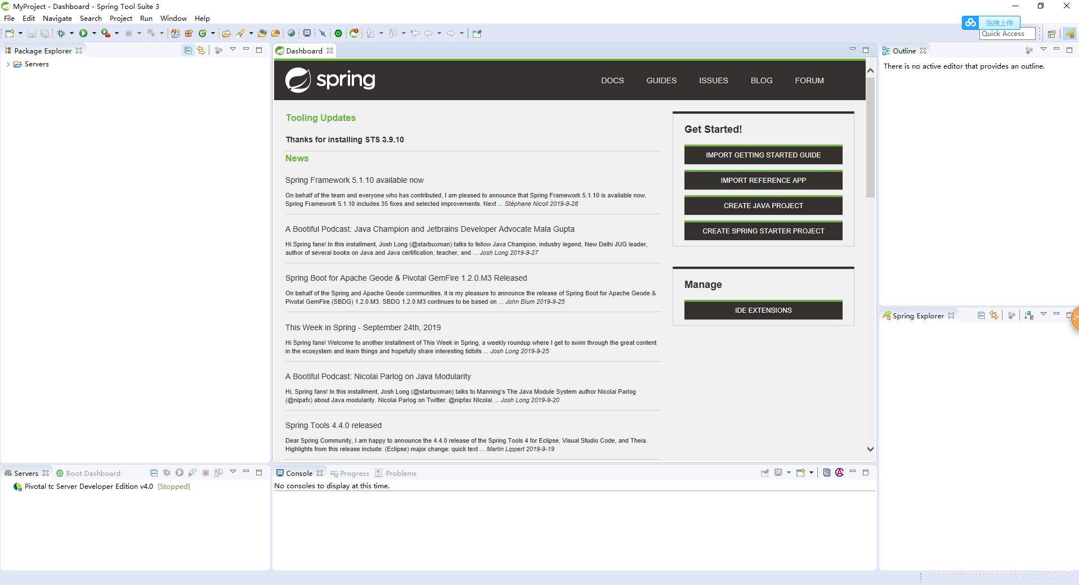Click the green Run button in toolbar
The image size is (1079, 585).
click(x=83, y=33)
